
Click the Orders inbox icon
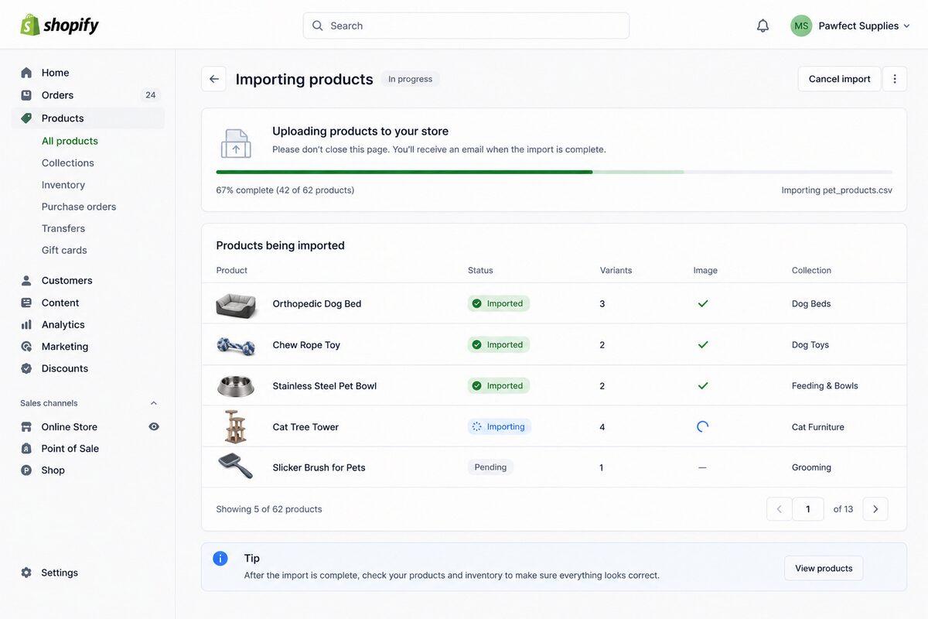[x=26, y=95]
